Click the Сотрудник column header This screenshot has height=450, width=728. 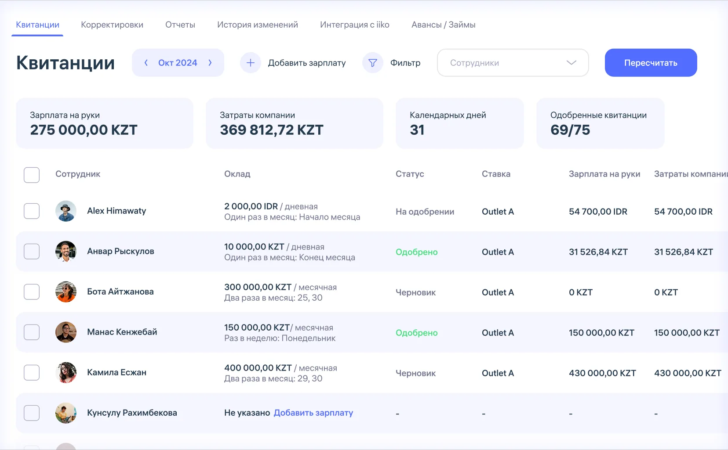pyautogui.click(x=78, y=174)
